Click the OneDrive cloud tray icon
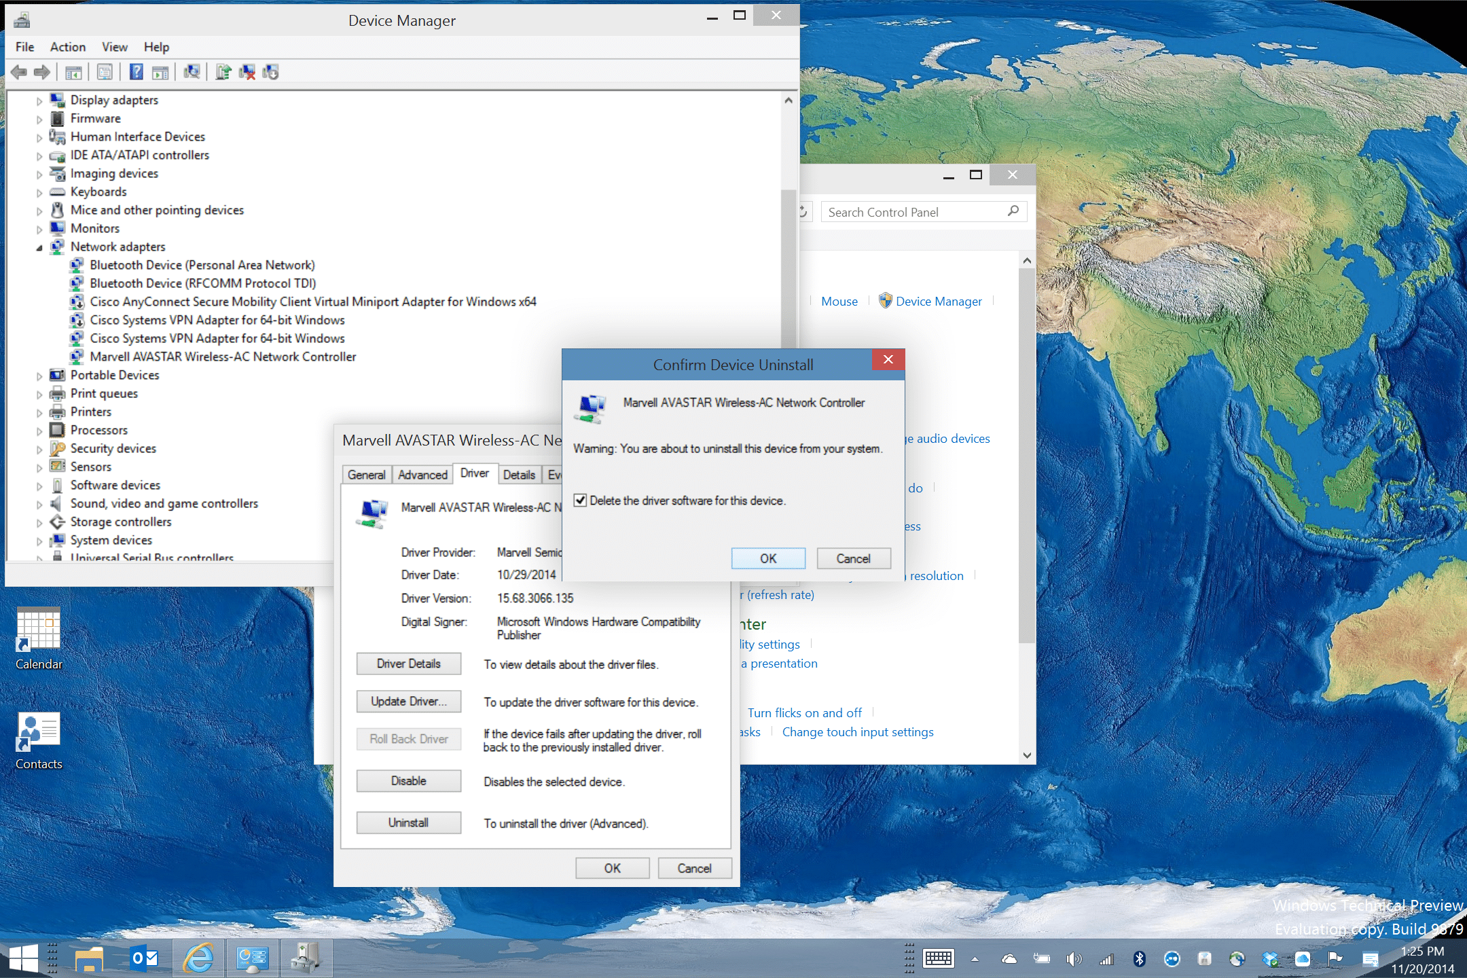 (x=1009, y=958)
